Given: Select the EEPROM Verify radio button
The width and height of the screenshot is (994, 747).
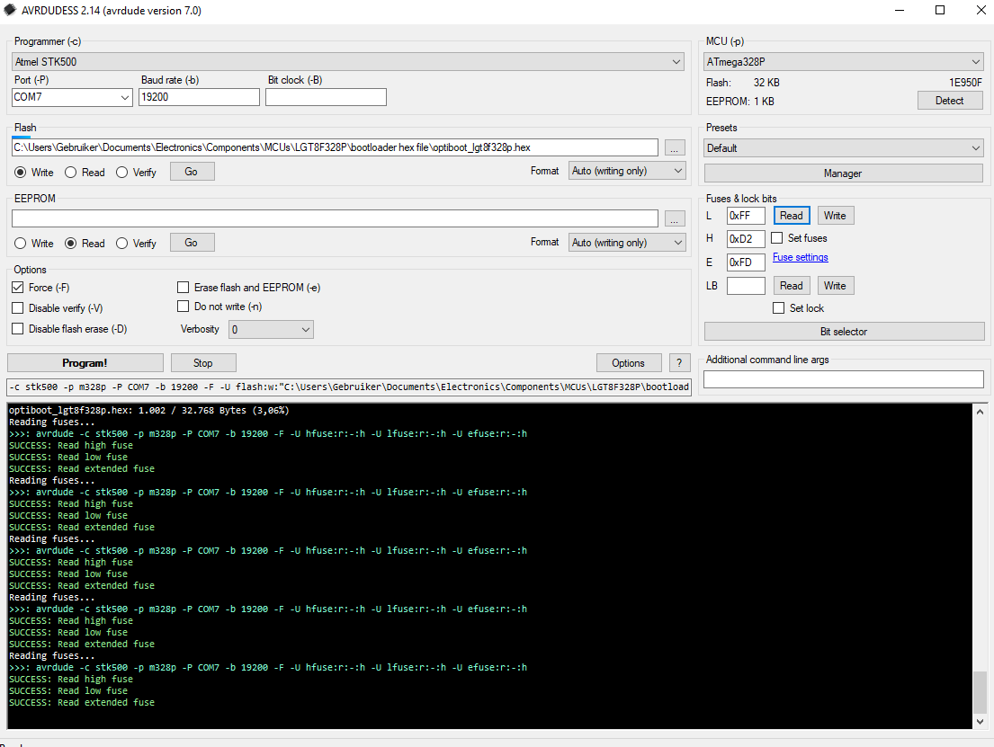Looking at the screenshot, I should click(121, 244).
